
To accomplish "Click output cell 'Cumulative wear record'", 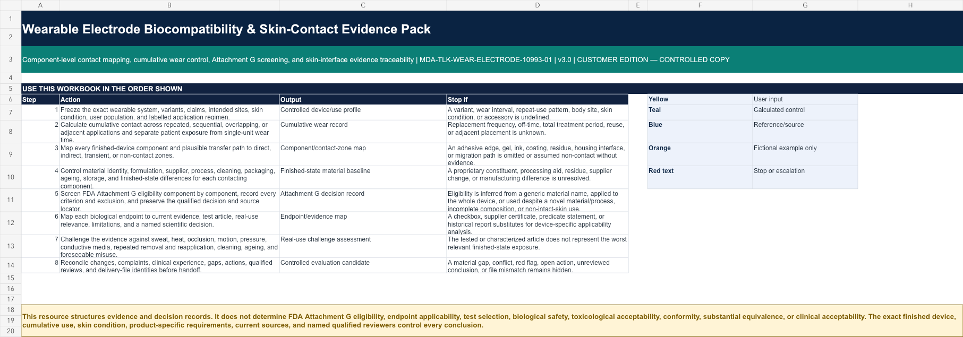I will click(x=363, y=132).
